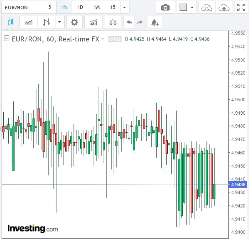
Task: Open chart settings gear in toolbar
Action: tap(74, 22)
